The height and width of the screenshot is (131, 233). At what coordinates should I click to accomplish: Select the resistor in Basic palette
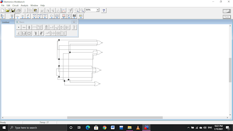(x=24, y=27)
